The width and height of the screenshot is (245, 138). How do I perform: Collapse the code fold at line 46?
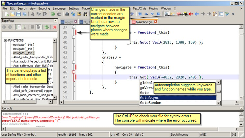click(x=73, y=72)
